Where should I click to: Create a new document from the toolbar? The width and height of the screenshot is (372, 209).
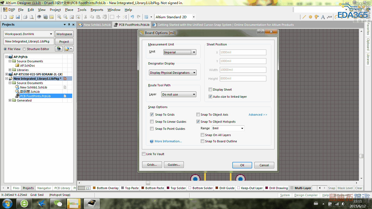(5, 17)
